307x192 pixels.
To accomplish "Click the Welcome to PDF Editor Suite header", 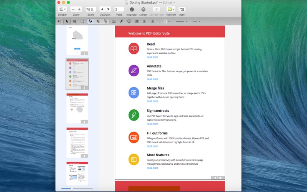I will 149,33.
